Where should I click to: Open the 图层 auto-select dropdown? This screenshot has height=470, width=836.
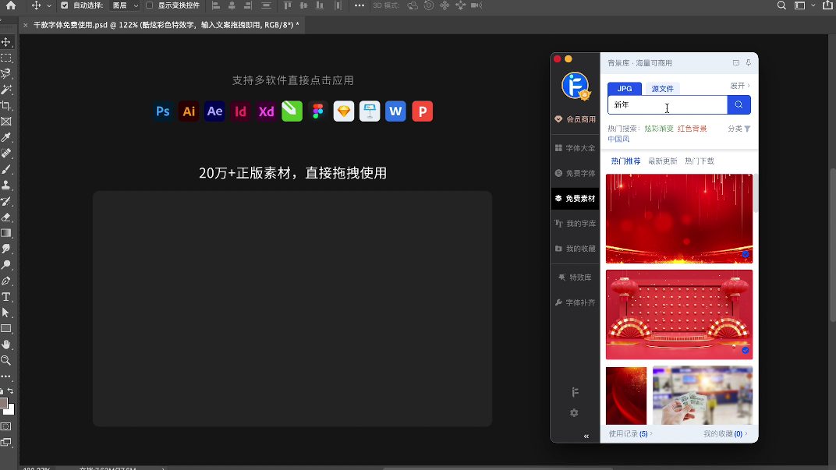pos(125,5)
